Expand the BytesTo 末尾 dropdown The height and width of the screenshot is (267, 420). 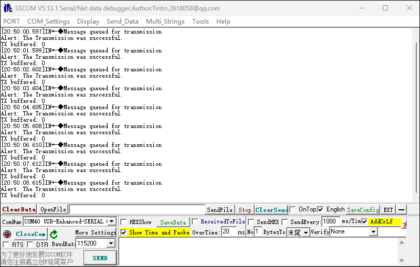point(306,233)
